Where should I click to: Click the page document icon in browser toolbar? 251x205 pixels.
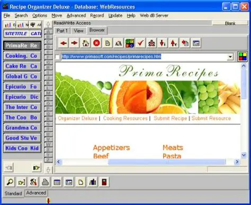point(107,43)
